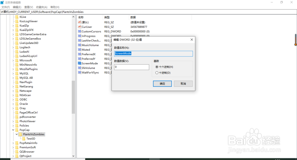Image resolution: width=297 pixels, height=160 pixels.
Task: Close the 编辑 DWORD dialog with X
Action: pos(192,39)
